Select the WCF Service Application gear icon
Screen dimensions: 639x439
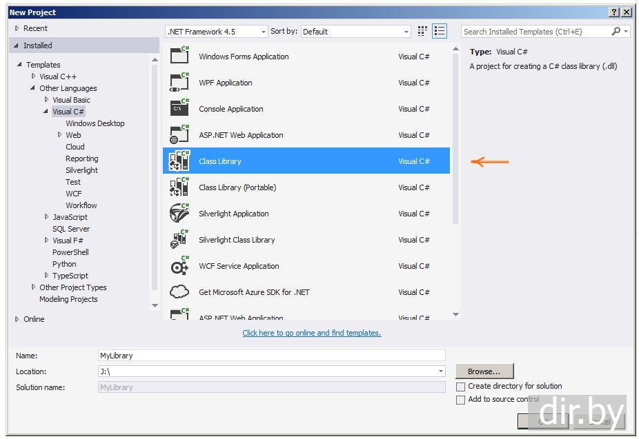tap(179, 265)
